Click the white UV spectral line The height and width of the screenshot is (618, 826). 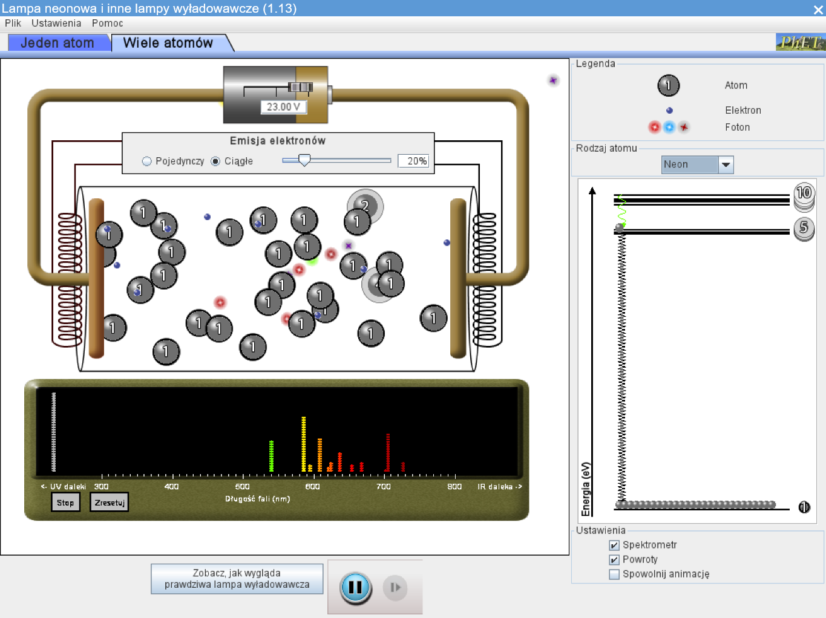click(x=54, y=432)
